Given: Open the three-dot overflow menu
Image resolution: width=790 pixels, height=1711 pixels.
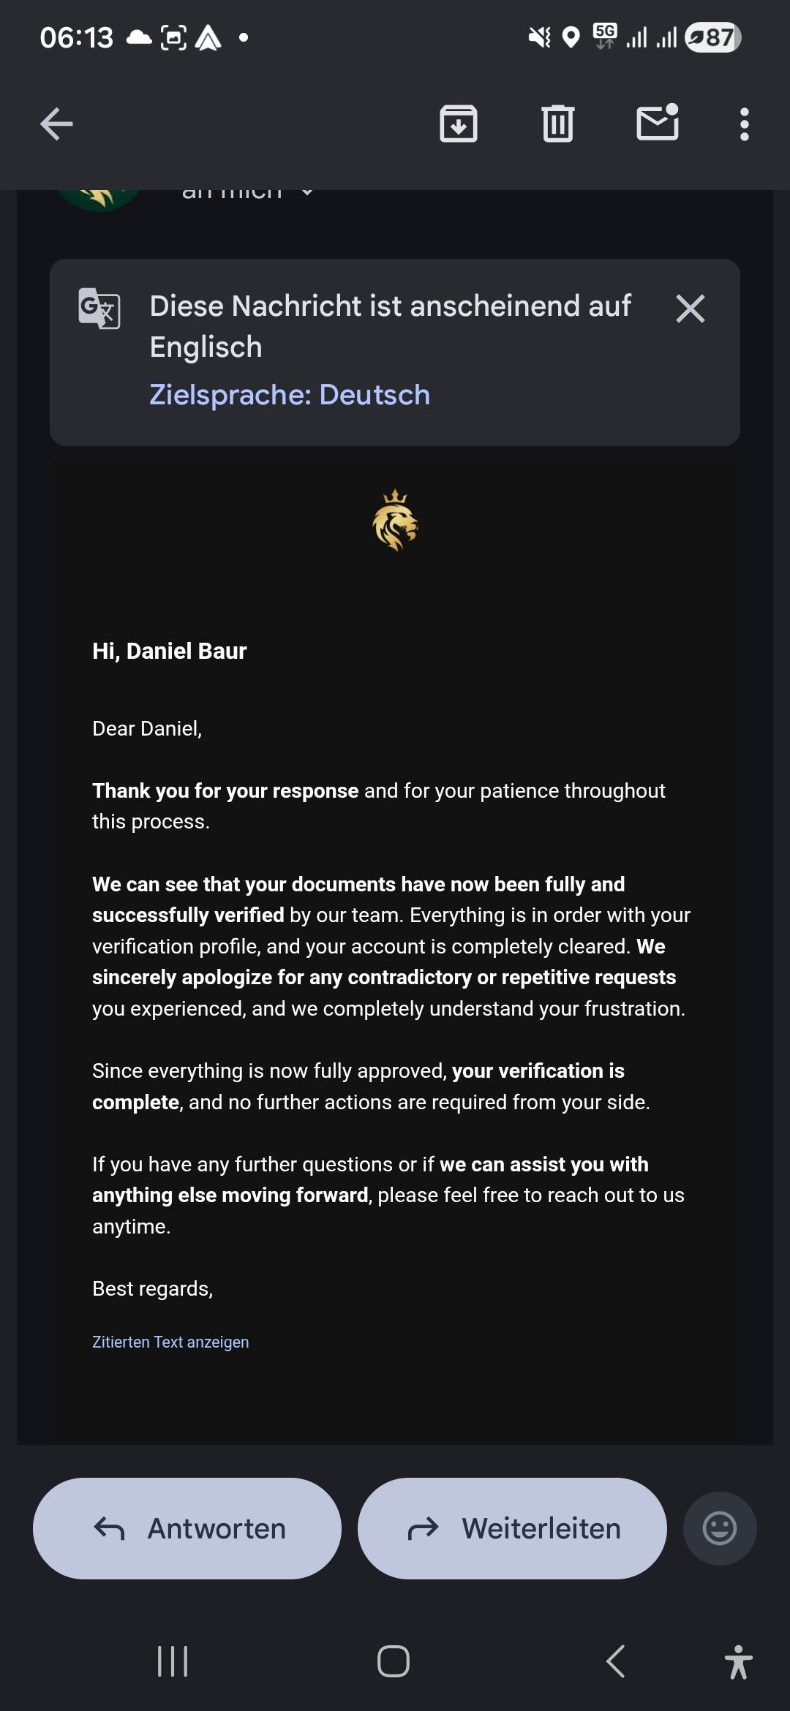Looking at the screenshot, I should [x=745, y=124].
